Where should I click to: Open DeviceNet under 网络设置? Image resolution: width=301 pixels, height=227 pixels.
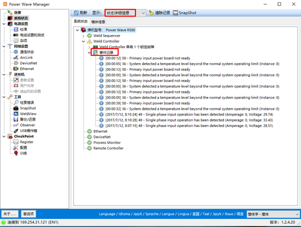point(29,63)
